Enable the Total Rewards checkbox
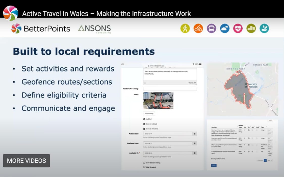Screen dimensions: 284x177 144,167
